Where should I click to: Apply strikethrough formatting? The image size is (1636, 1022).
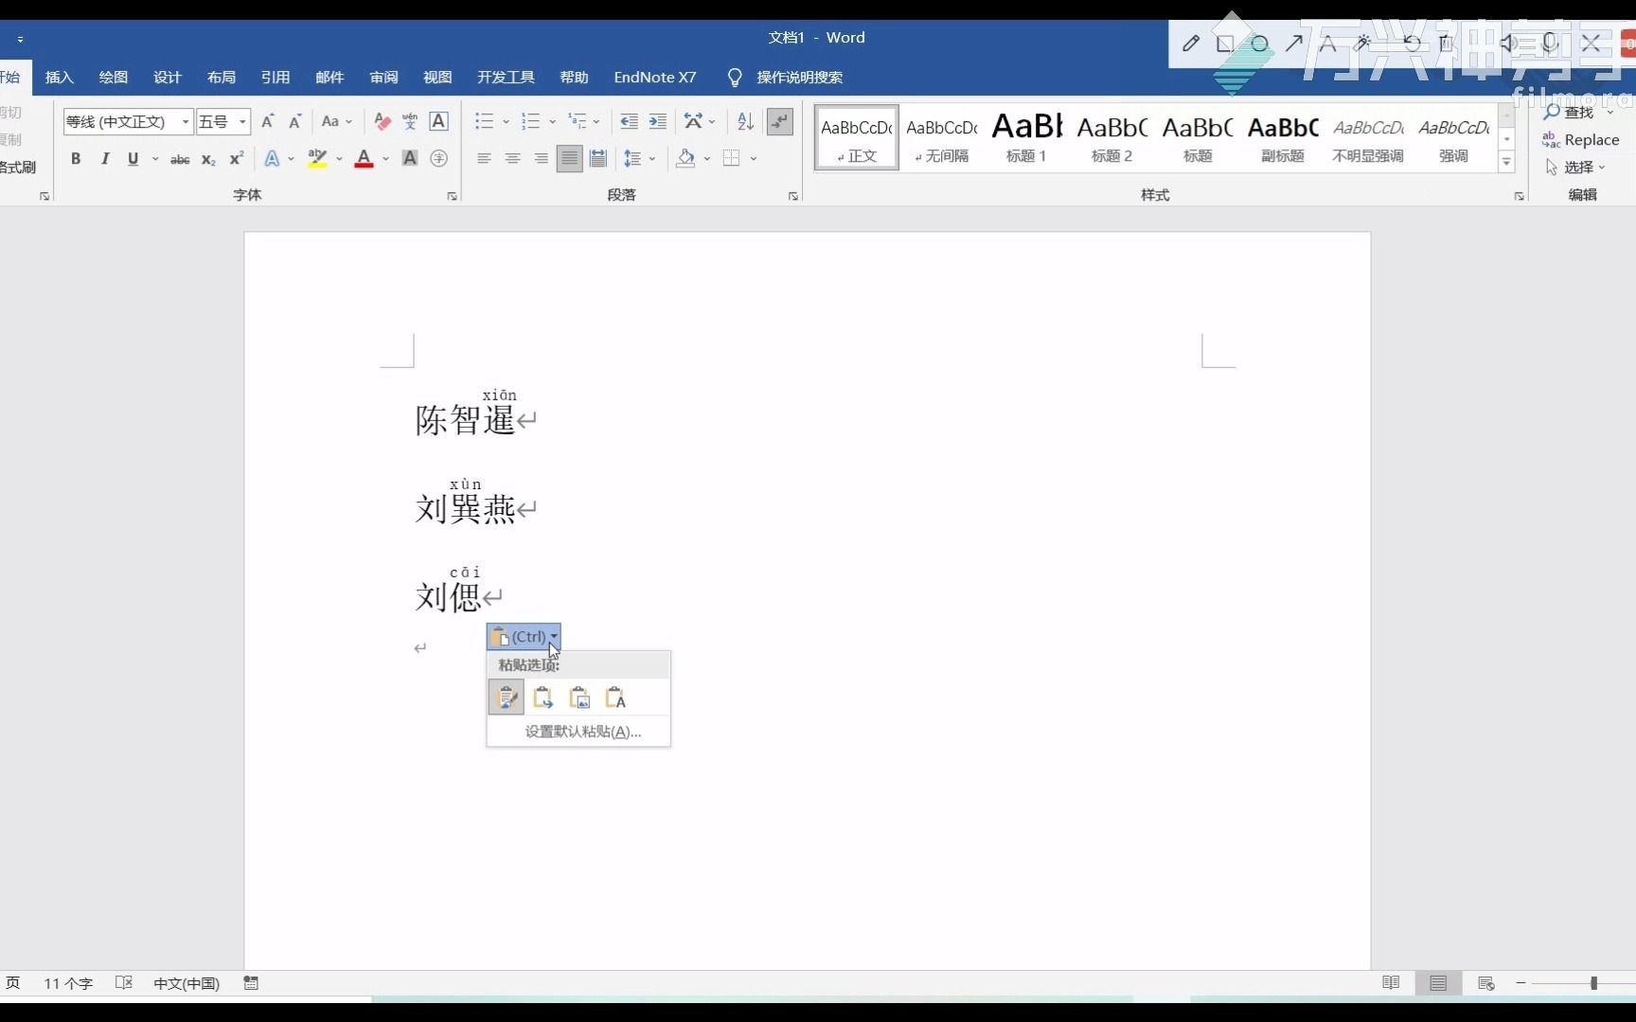coord(180,158)
